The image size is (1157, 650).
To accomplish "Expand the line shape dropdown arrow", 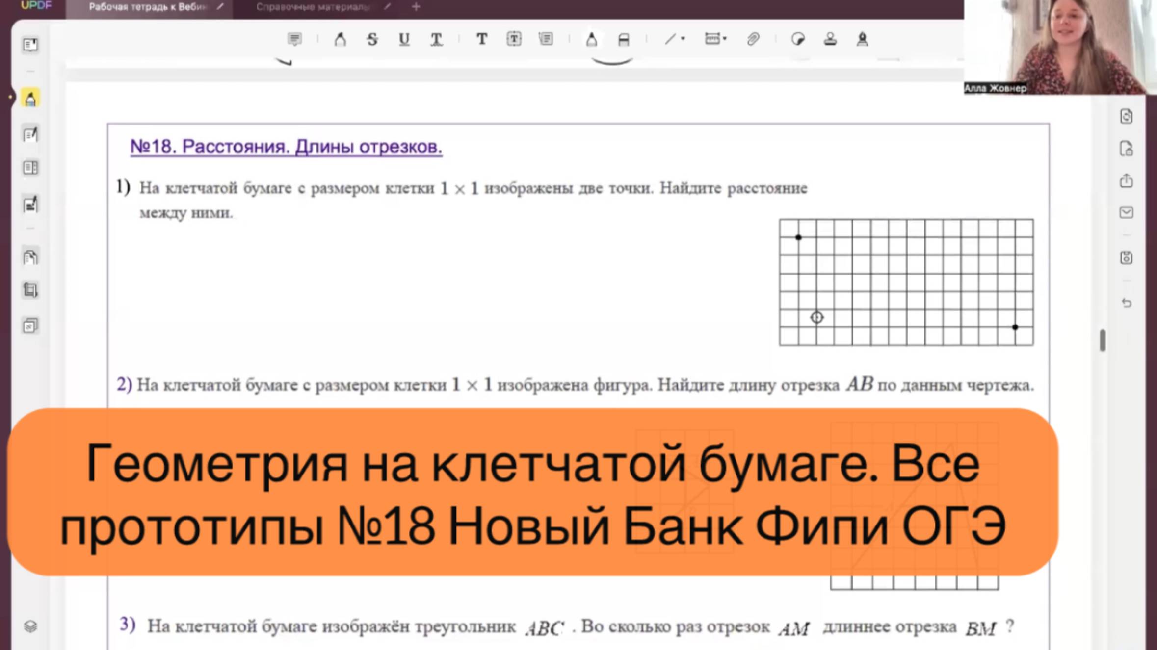I will point(683,38).
